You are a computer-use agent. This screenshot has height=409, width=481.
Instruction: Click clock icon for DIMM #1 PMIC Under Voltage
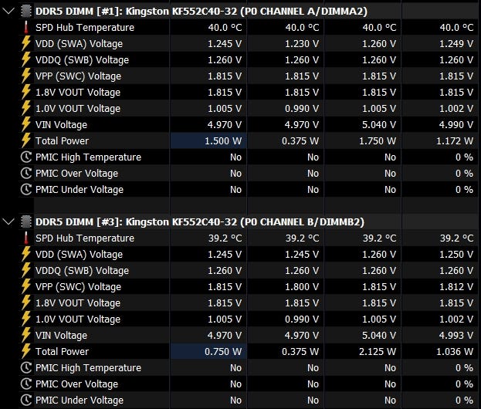tap(26, 190)
